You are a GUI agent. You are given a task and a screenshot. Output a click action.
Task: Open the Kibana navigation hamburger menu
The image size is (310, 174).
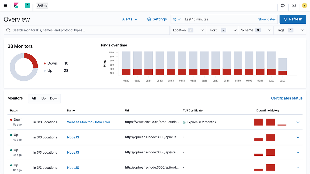click(x=5, y=5)
